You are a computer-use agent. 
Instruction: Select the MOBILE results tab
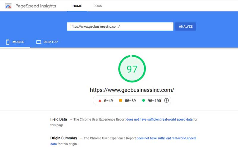[x=15, y=42]
